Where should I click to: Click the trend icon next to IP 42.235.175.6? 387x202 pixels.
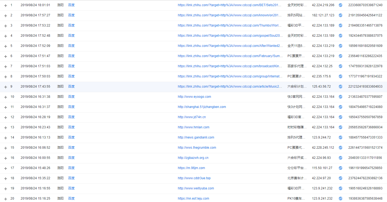coord(340,76)
